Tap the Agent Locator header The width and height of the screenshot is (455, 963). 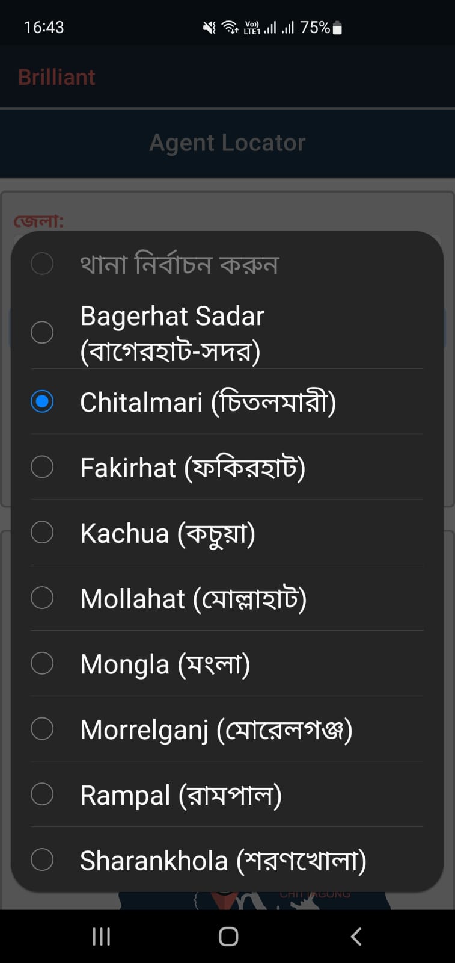227,143
